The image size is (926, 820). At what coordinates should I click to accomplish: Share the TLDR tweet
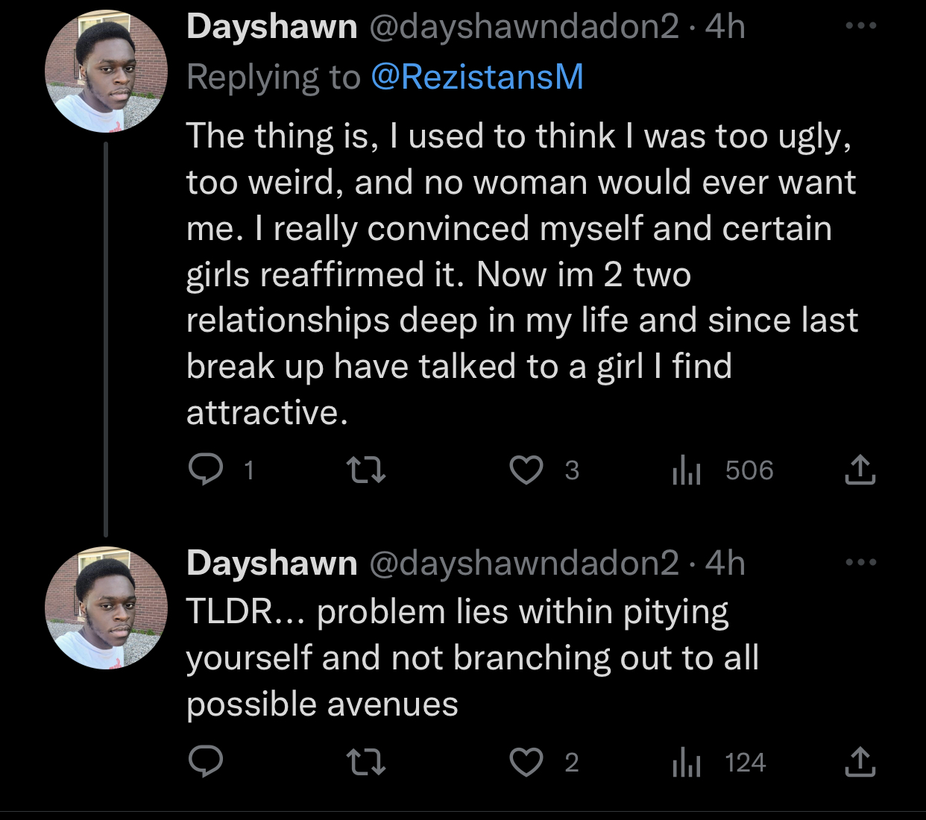click(860, 762)
